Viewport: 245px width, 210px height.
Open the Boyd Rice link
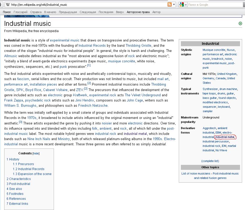point(33,90)
